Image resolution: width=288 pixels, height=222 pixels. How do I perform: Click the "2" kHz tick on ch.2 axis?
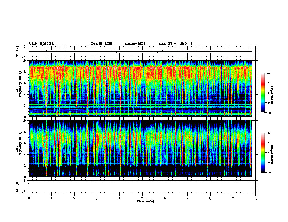click(25, 166)
